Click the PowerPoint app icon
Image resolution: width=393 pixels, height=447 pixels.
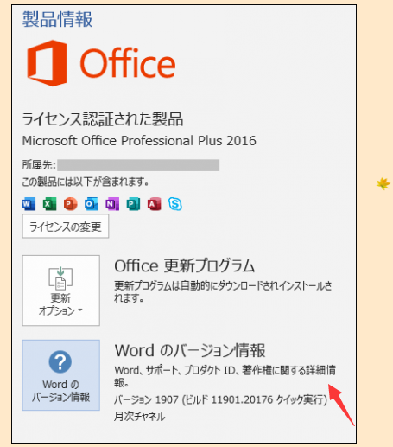[x=71, y=204]
